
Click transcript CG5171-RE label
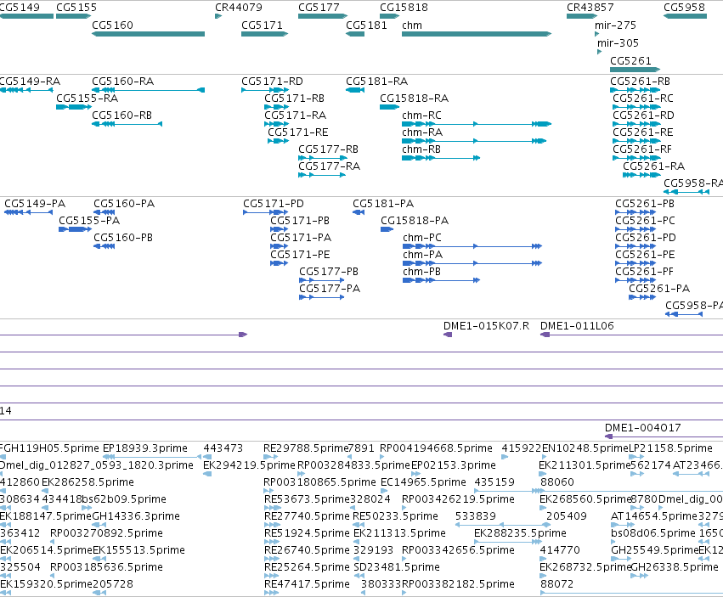coord(298,132)
